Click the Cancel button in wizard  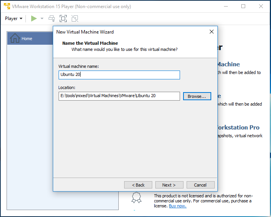pos(200,185)
